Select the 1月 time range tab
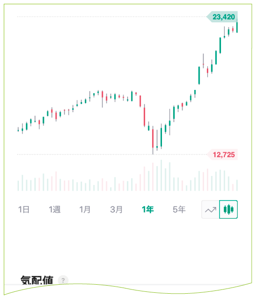Image resolution: width=255 pixels, height=298 pixels. tap(85, 210)
